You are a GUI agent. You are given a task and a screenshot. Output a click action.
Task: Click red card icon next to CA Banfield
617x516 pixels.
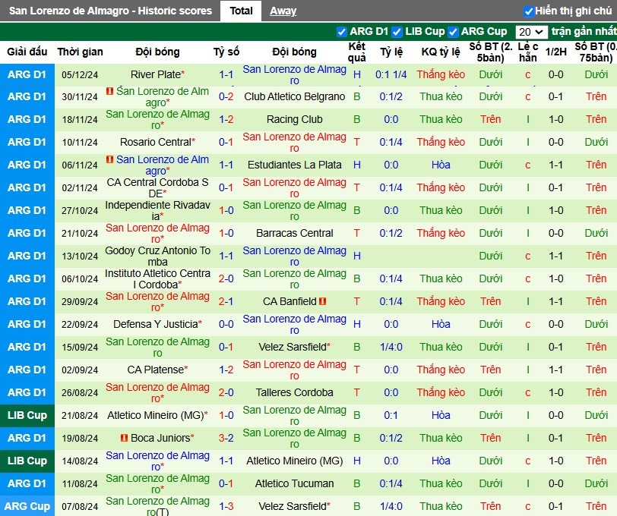pos(323,301)
